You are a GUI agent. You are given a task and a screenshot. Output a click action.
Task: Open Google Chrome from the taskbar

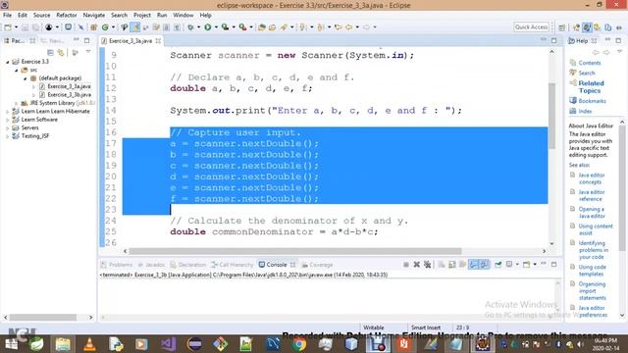click(298, 344)
